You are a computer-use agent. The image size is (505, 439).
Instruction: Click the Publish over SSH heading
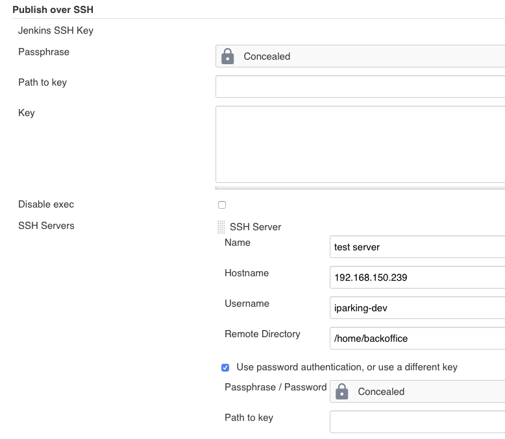[x=53, y=10]
